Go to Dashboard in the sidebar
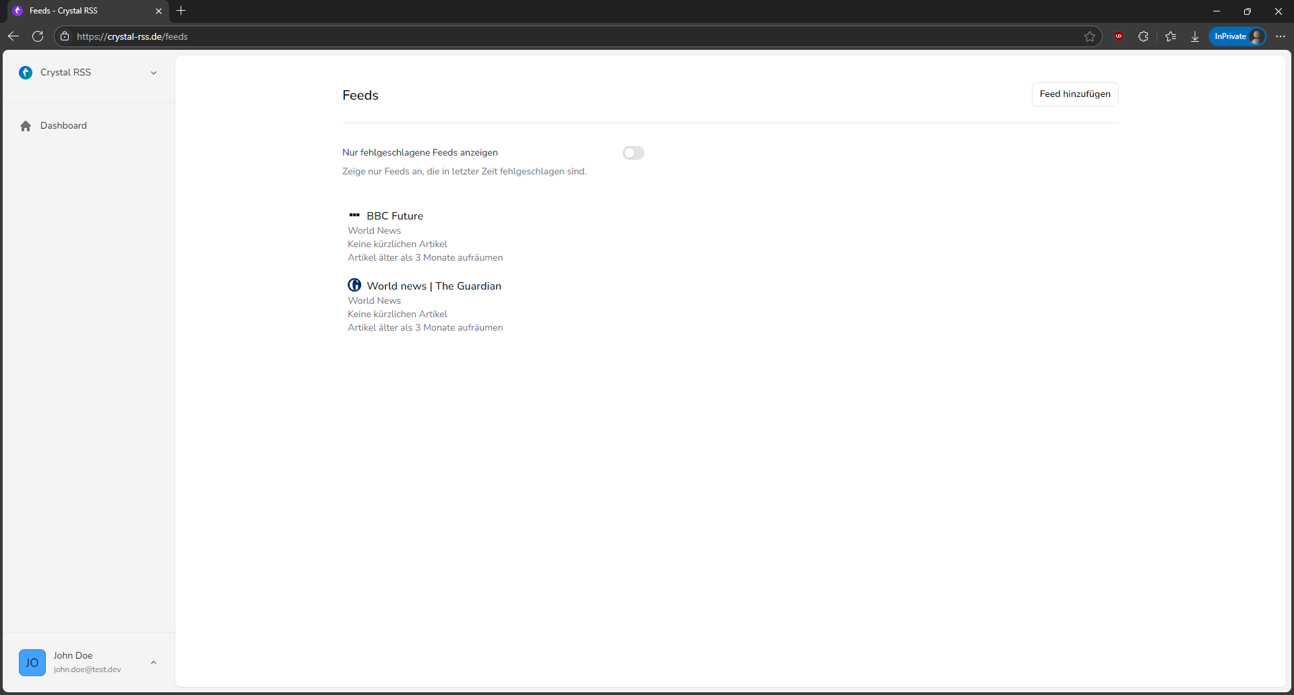The image size is (1294, 695). pyautogui.click(x=63, y=126)
